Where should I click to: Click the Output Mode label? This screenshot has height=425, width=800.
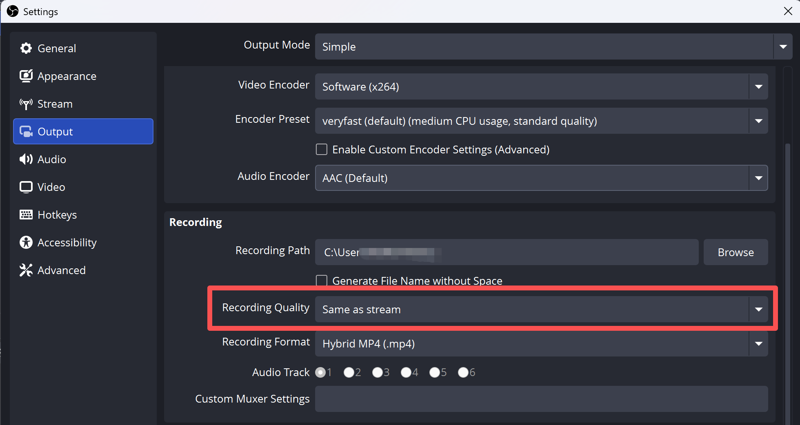tap(277, 45)
